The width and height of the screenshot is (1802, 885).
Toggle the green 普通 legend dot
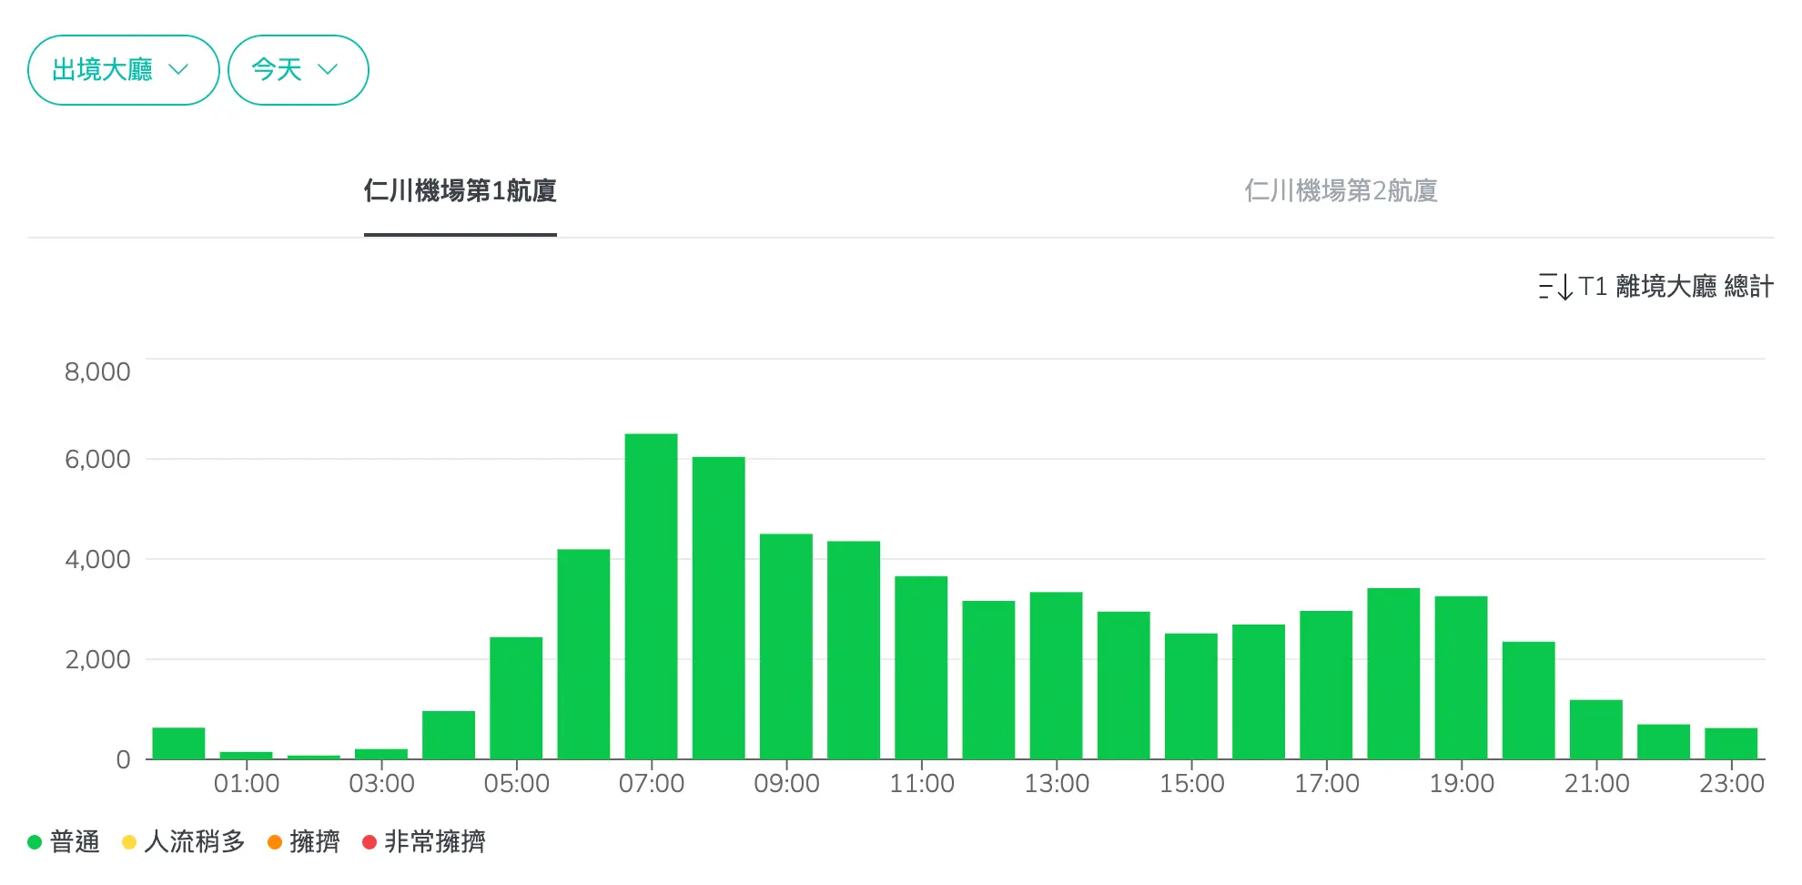[x=35, y=842]
